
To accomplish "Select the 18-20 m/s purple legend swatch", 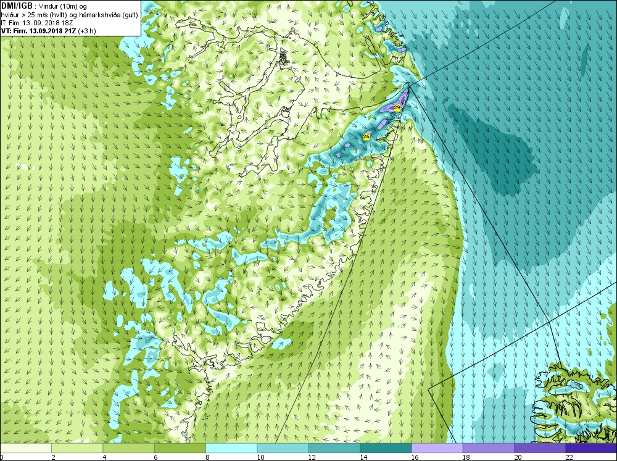I will 488,448.
